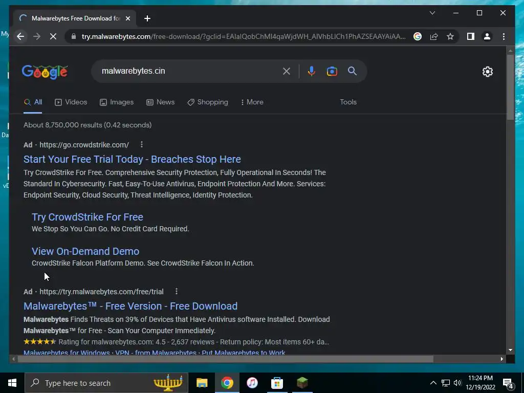This screenshot has width=524, height=393.
Task: Open Chrome profile icon
Action: [x=487, y=36]
